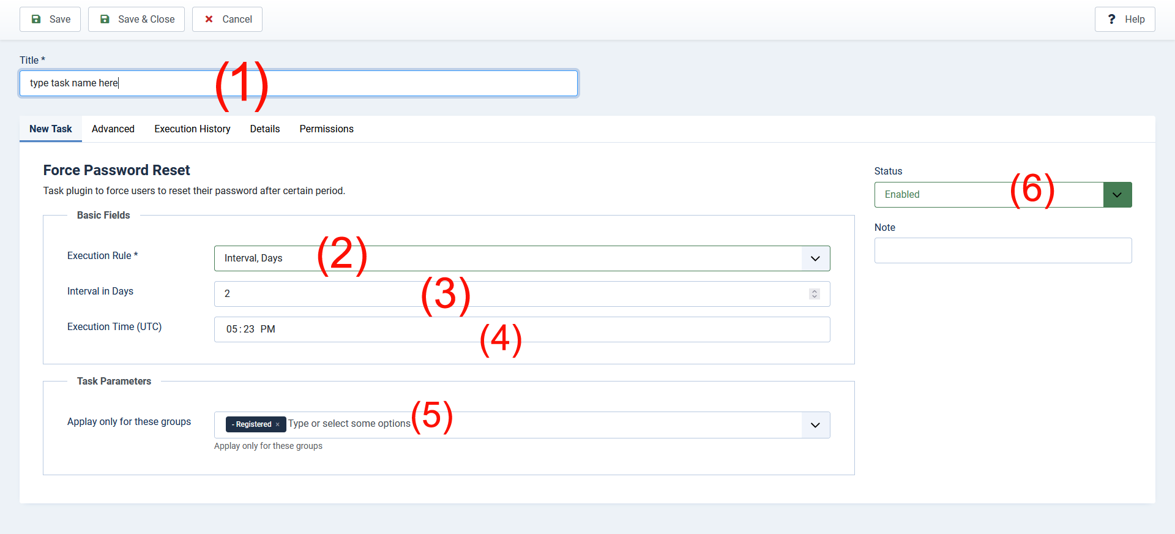The height and width of the screenshot is (534, 1175).
Task: Expand the Execution Rule dropdown
Action: tap(815, 258)
